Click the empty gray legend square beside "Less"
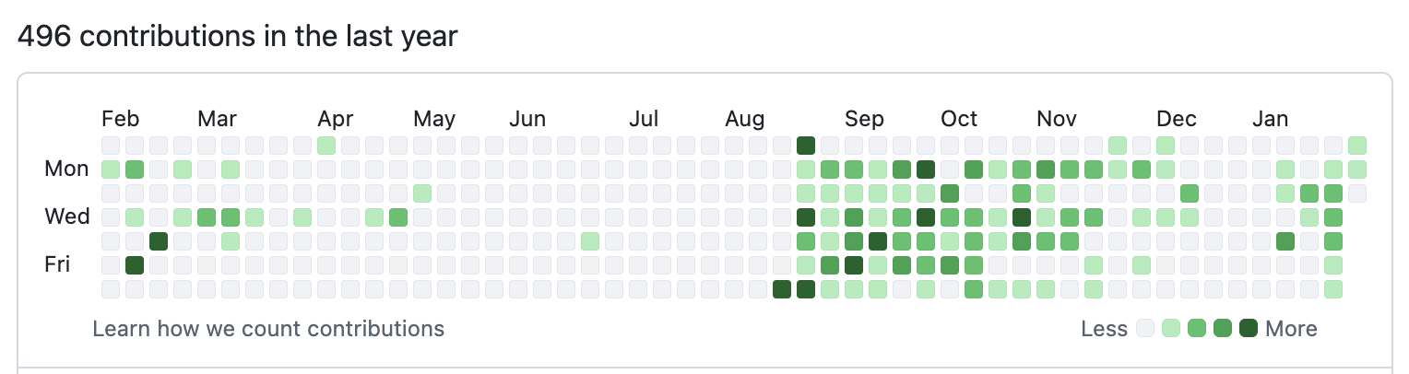The width and height of the screenshot is (1409, 374). pos(1146,328)
